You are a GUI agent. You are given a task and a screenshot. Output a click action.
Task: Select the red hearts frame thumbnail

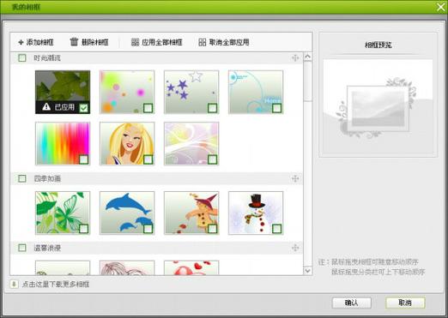coord(191,267)
